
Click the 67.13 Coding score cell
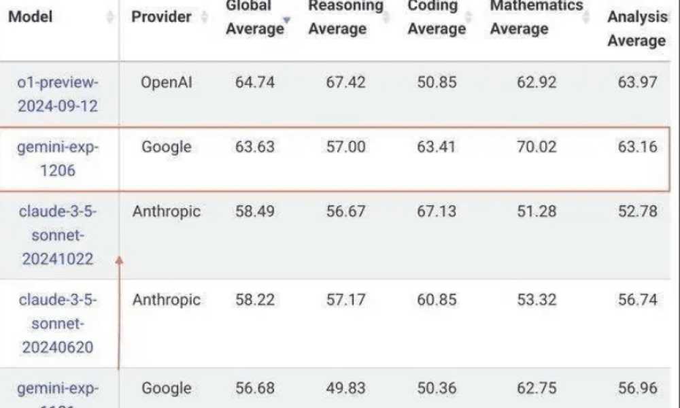(x=437, y=211)
